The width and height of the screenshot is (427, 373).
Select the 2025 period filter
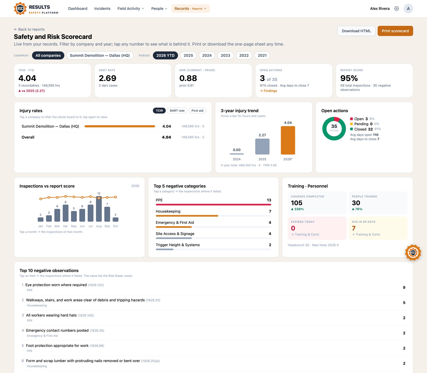coord(188,55)
